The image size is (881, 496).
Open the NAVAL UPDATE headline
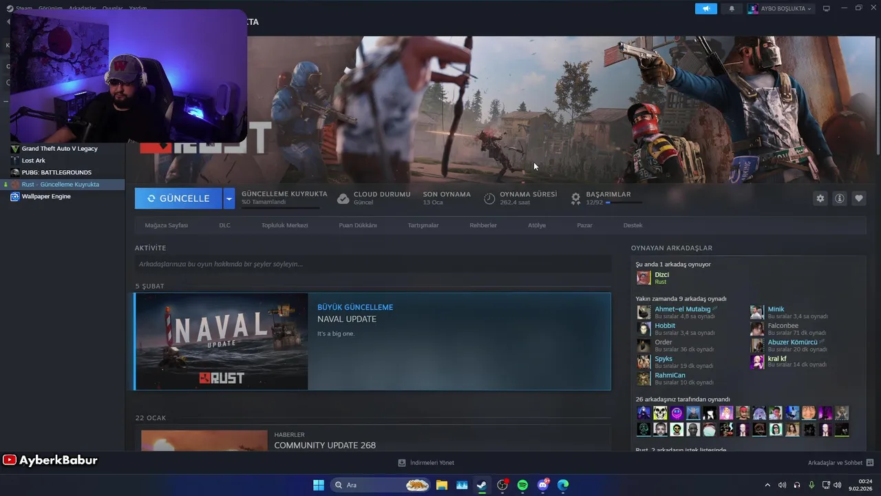[x=347, y=319]
